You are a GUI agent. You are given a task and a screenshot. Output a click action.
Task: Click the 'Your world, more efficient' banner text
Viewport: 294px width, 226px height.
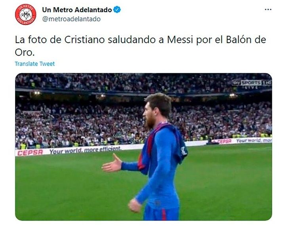pos(85,150)
